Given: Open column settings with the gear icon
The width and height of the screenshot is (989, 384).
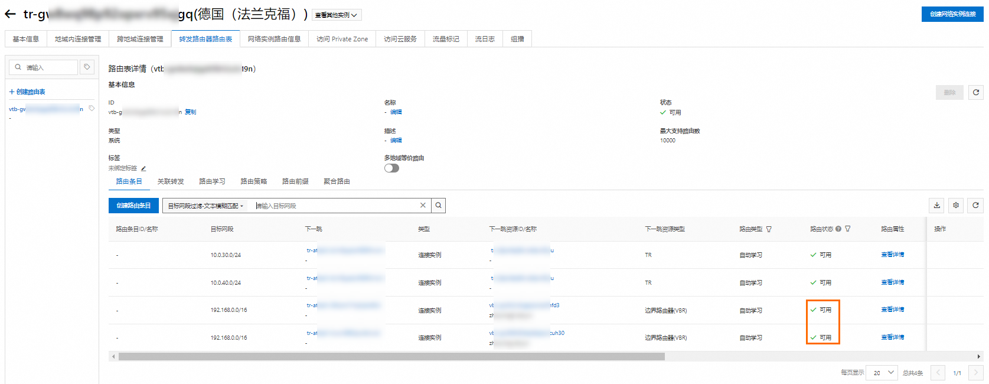Looking at the screenshot, I should (x=956, y=205).
